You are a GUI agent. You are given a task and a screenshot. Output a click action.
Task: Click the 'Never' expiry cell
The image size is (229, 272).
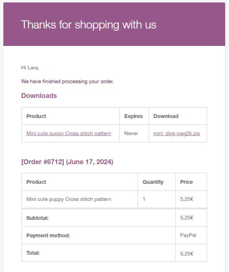pos(131,133)
